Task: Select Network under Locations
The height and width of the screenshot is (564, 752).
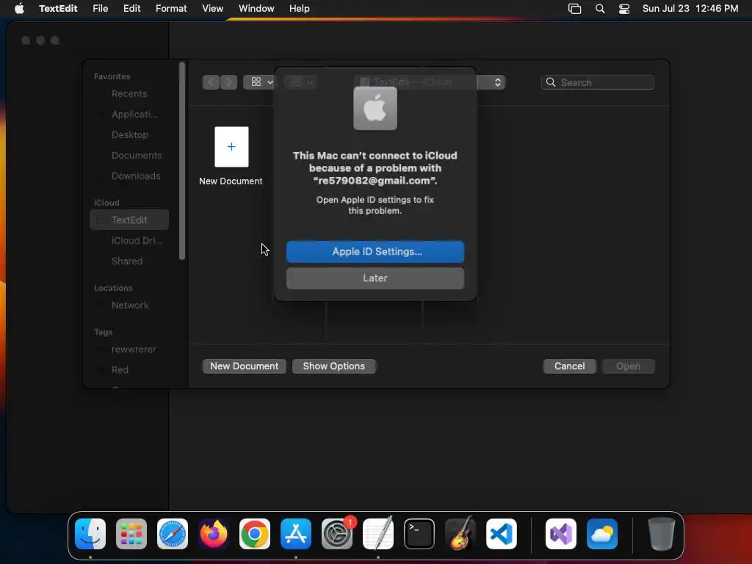Action: 129,305
